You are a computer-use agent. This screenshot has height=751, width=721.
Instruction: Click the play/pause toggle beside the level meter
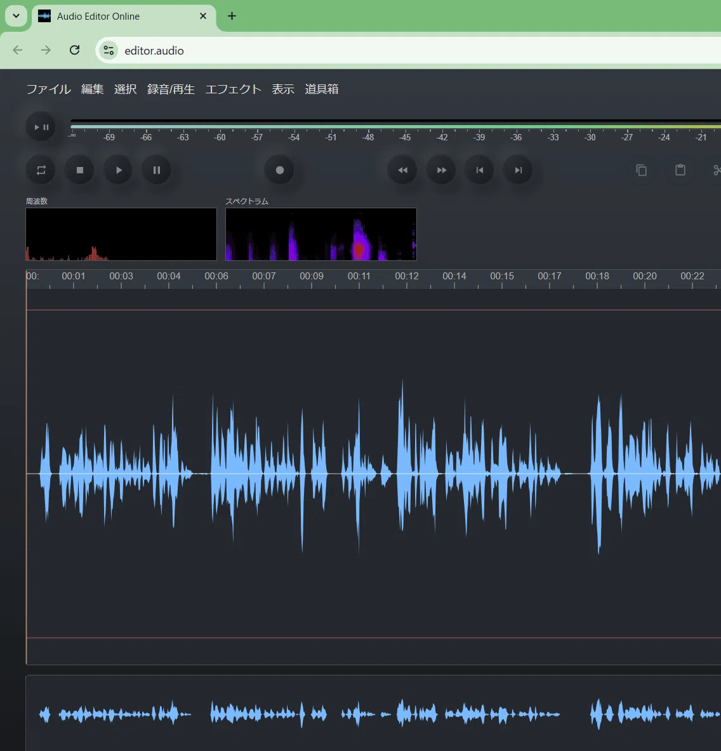pos(41,128)
